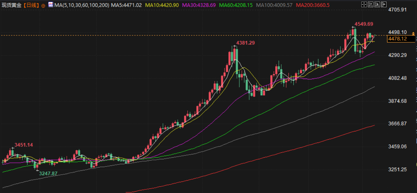Click the 3247.87 low price label
The image size is (417, 193).
tap(48, 173)
